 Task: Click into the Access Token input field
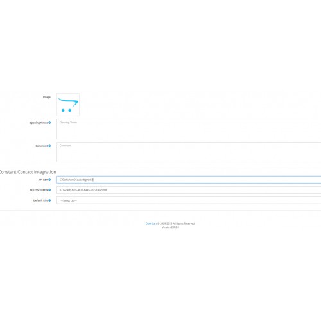point(189,190)
